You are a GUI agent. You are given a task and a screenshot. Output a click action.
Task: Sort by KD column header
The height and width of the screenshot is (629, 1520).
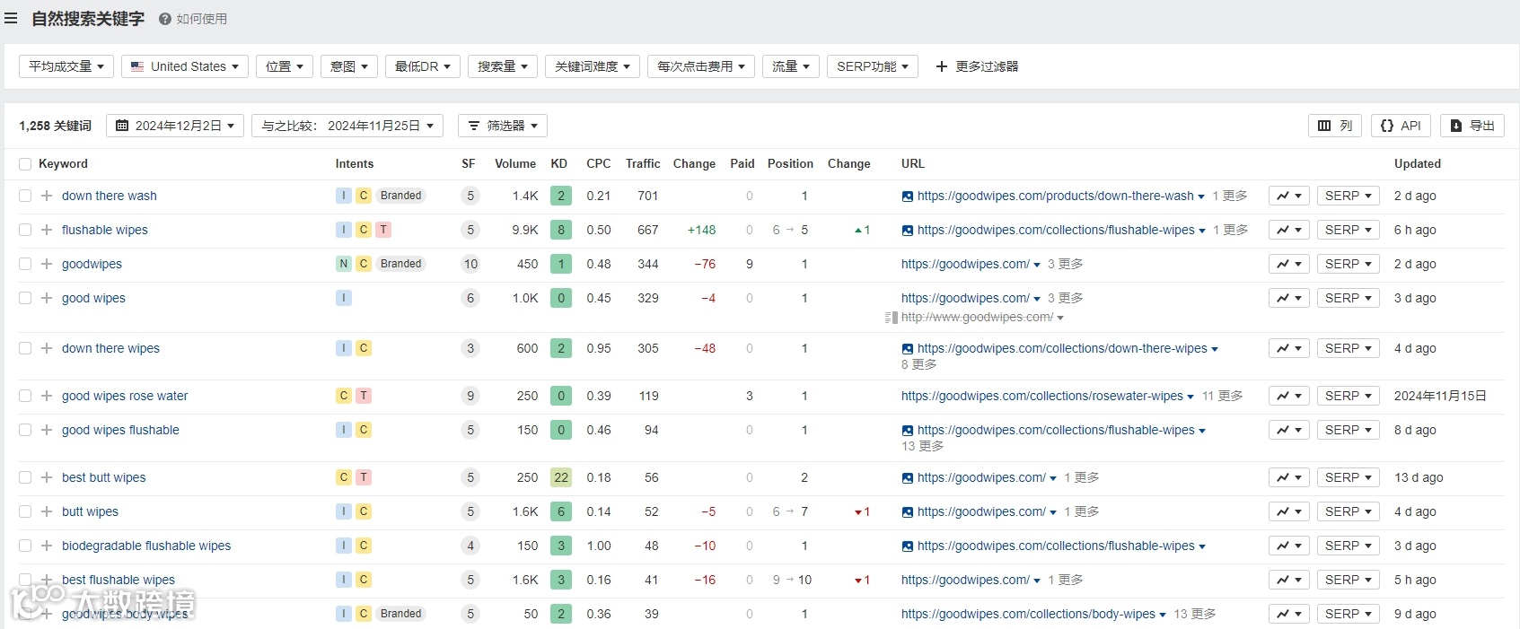click(x=559, y=164)
